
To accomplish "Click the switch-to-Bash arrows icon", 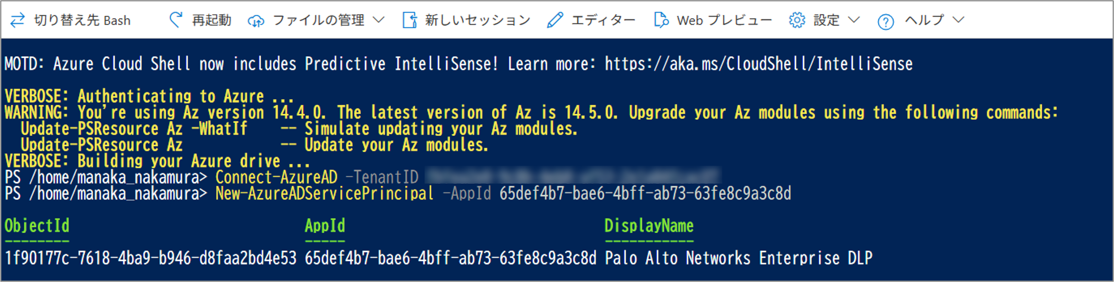I will [17, 20].
